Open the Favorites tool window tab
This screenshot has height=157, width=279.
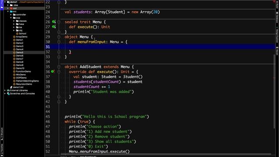(x=2, y=150)
